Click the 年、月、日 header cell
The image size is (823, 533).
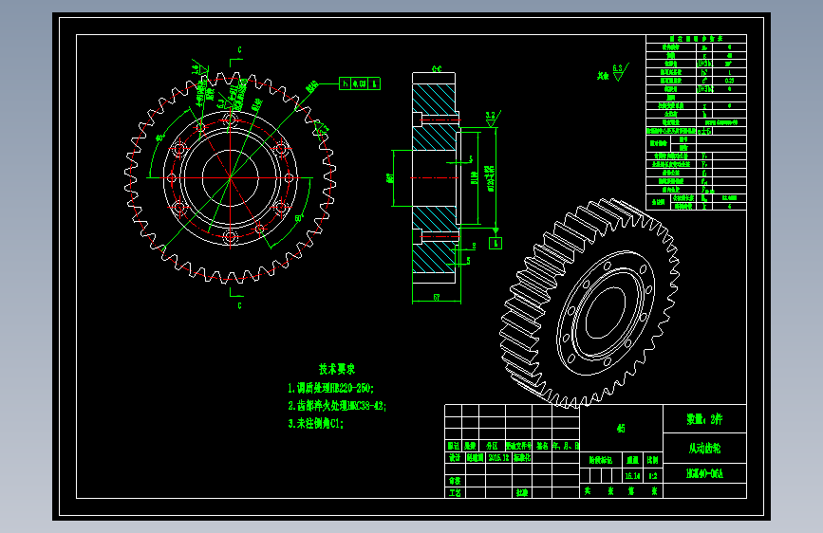(566, 446)
